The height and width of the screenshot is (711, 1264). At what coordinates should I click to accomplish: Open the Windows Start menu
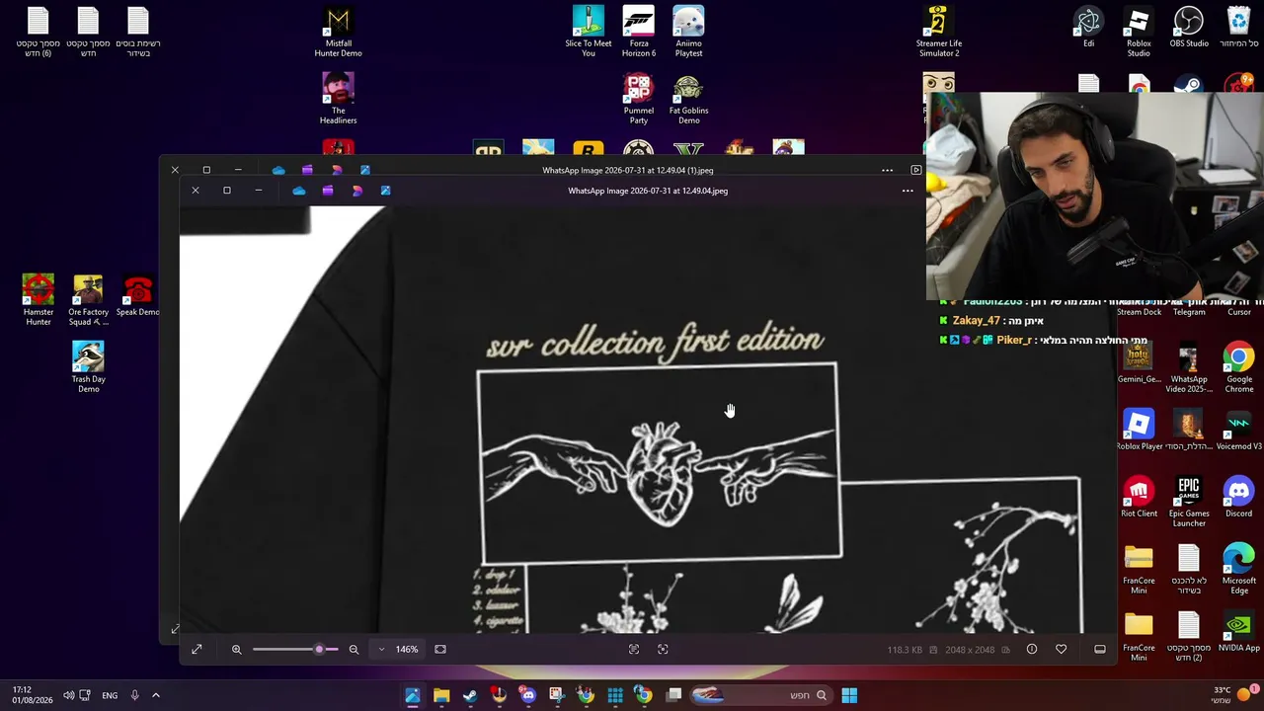(x=849, y=695)
